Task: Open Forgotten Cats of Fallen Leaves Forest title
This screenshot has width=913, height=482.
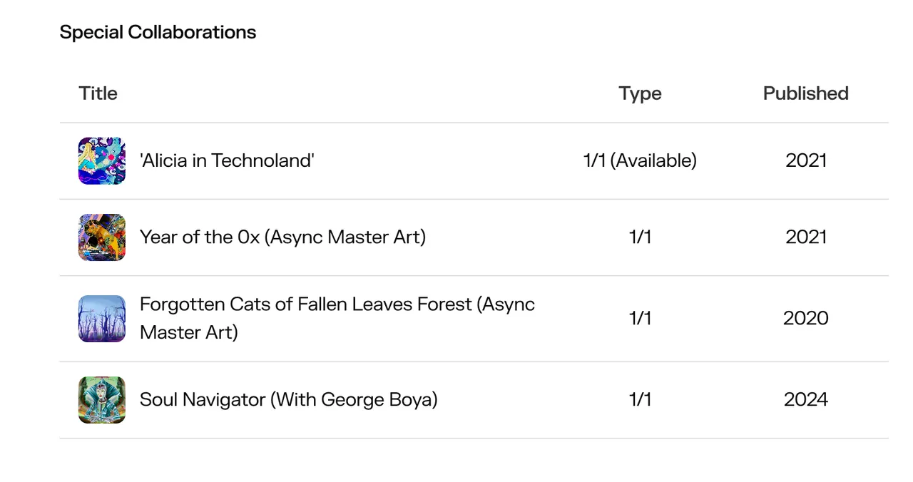Action: 337,318
